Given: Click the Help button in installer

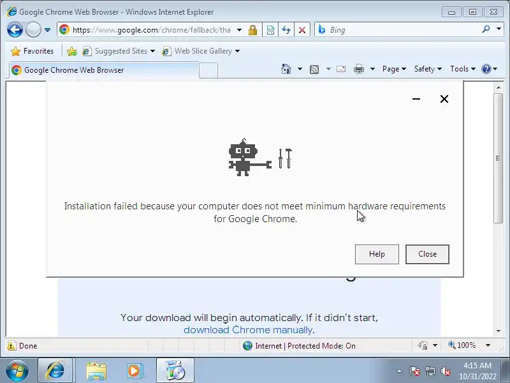Looking at the screenshot, I should tap(377, 254).
